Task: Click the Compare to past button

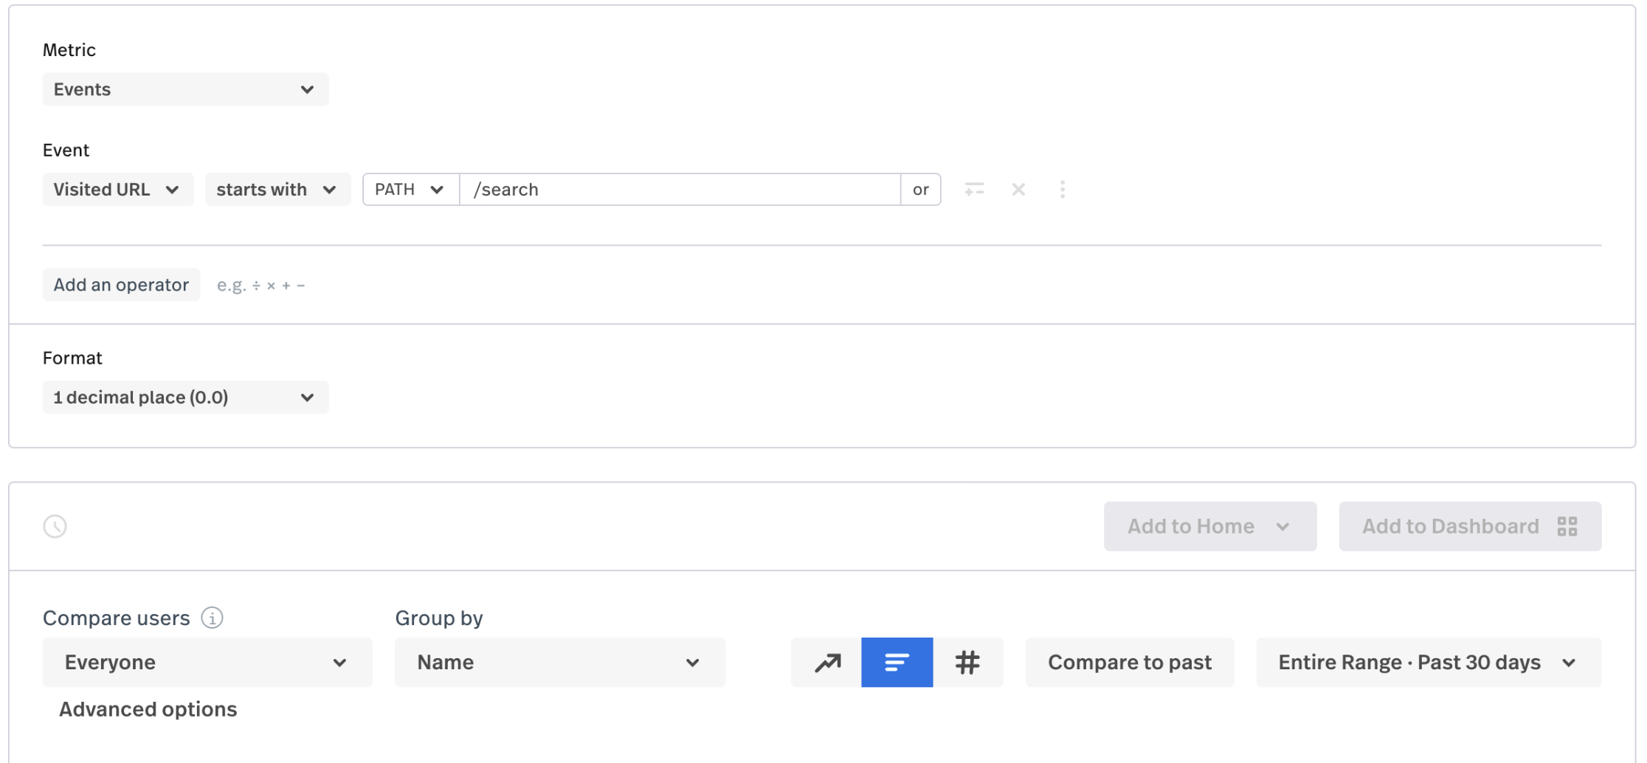Action: [x=1129, y=663]
